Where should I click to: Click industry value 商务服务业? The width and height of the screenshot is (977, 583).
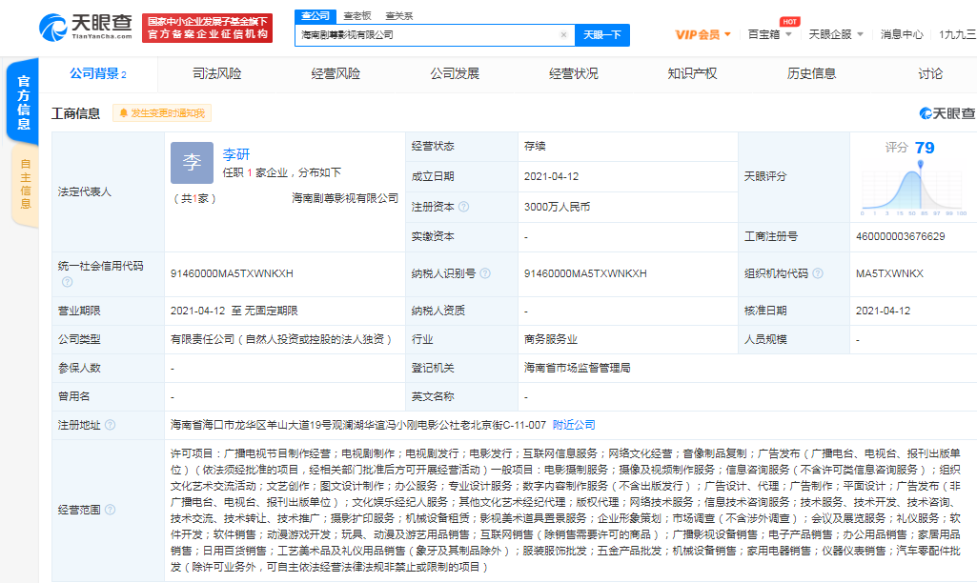(x=551, y=339)
